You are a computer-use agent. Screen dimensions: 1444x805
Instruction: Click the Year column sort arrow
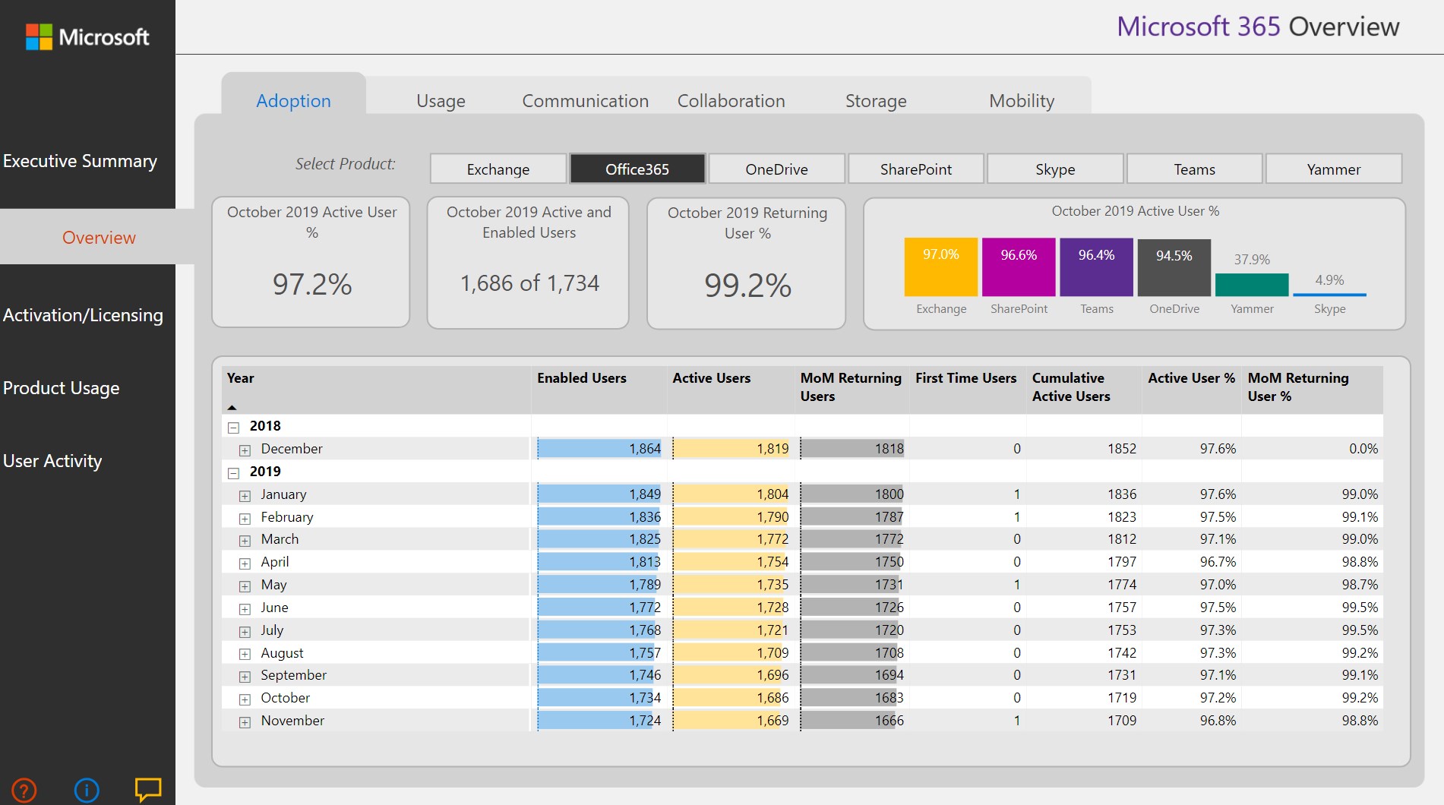click(x=232, y=407)
